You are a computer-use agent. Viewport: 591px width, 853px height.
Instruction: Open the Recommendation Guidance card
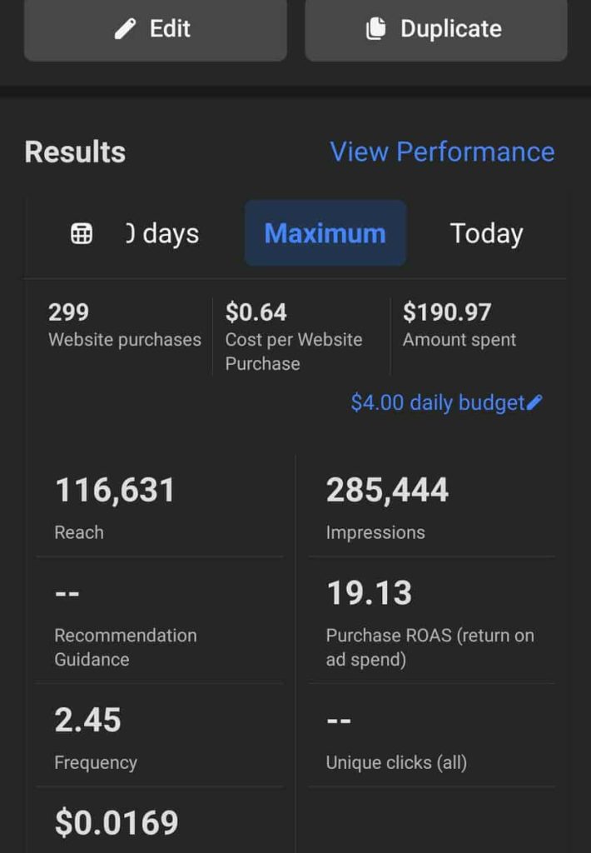click(158, 621)
